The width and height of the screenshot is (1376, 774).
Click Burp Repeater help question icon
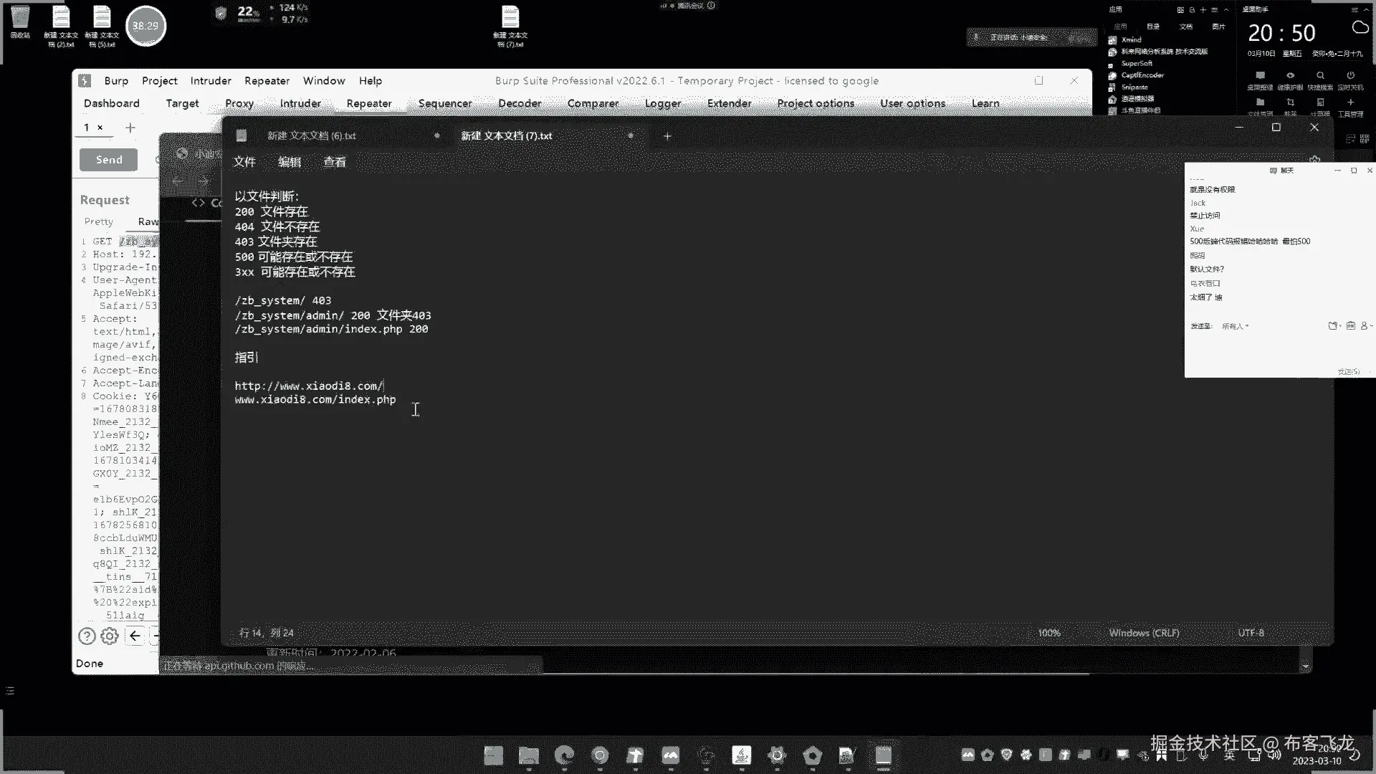[x=87, y=636]
